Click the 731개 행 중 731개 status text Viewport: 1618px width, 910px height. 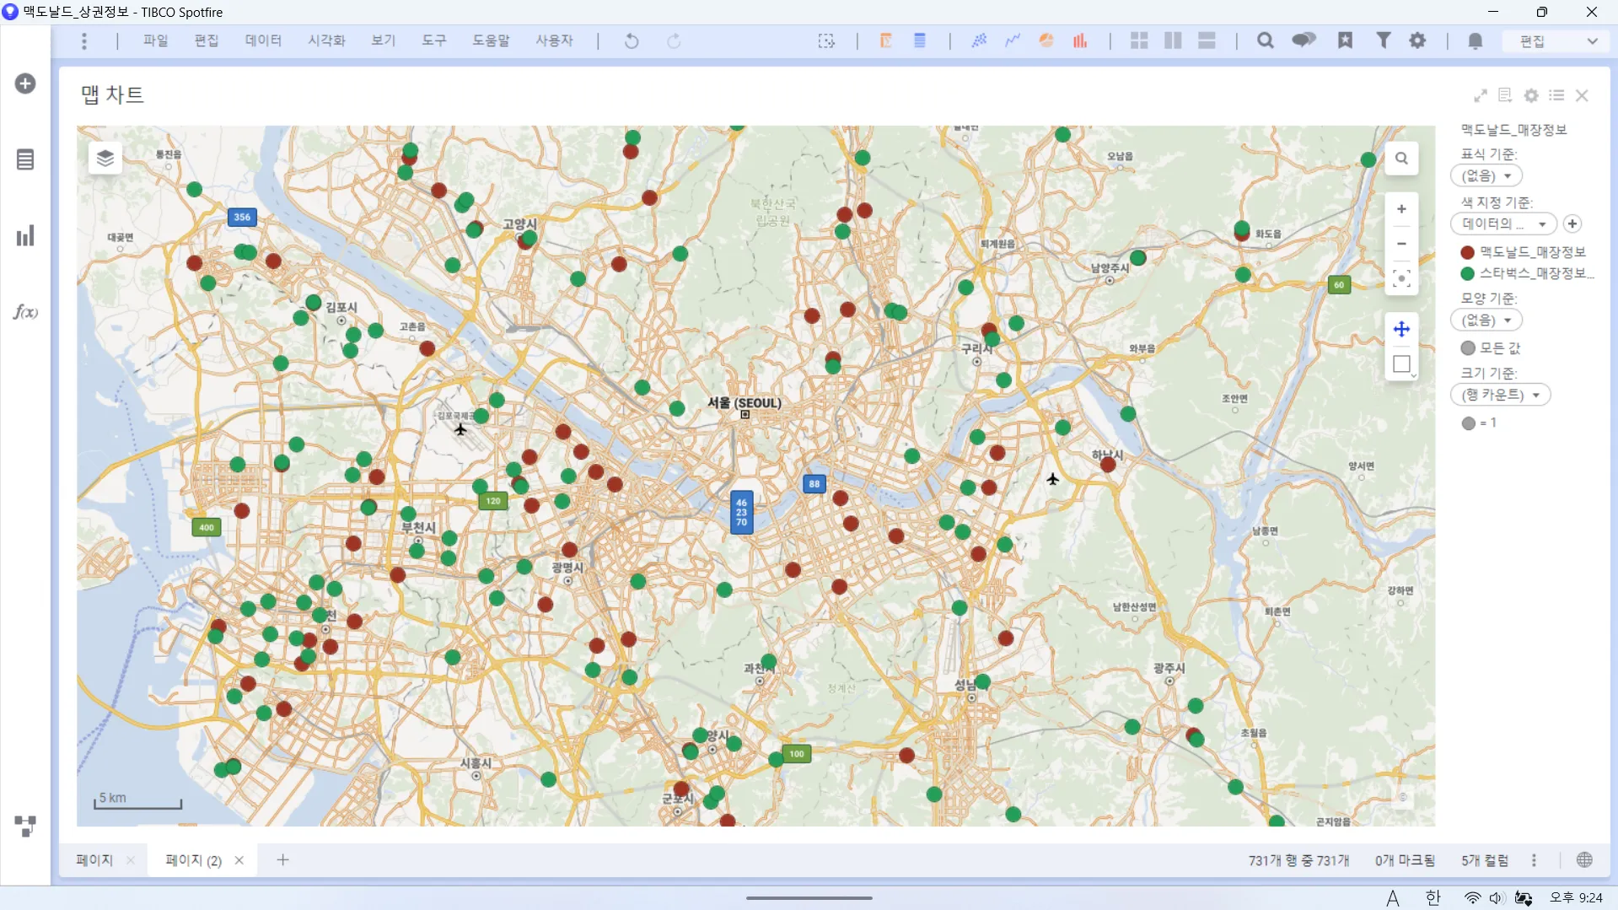[1298, 860]
